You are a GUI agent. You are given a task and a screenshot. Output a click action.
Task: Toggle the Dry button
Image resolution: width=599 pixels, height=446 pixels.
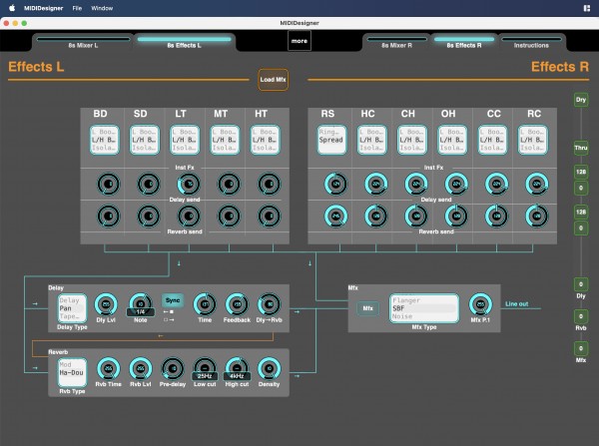[581, 100]
